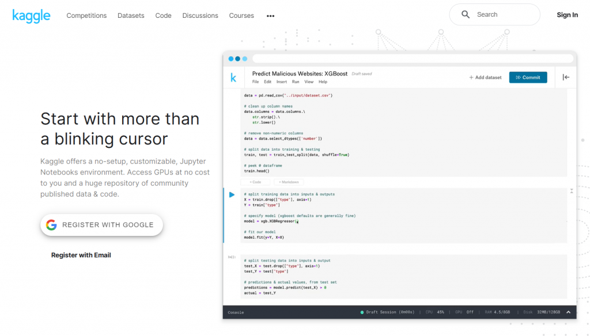Click the mock browser address bar

(413, 59)
